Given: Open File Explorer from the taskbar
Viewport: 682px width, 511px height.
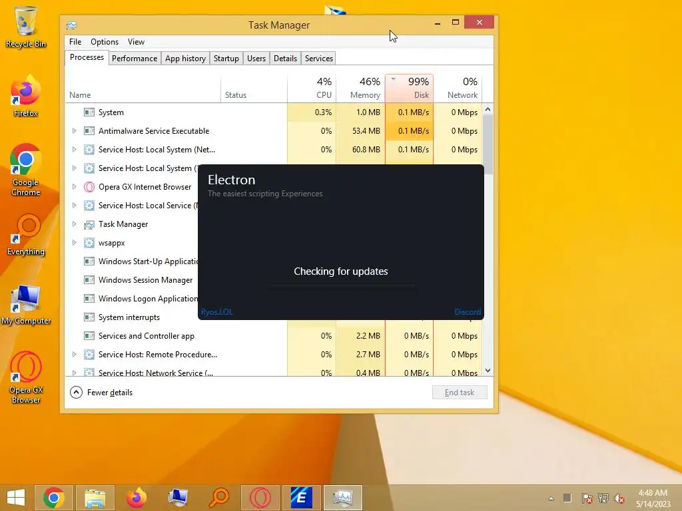Looking at the screenshot, I should 95,498.
